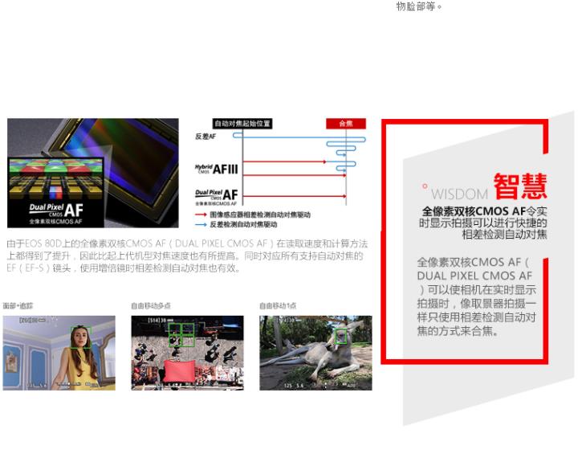This screenshot has height=458, width=578.
Task: Select the 自由移动1点 caption
Action: tap(278, 305)
